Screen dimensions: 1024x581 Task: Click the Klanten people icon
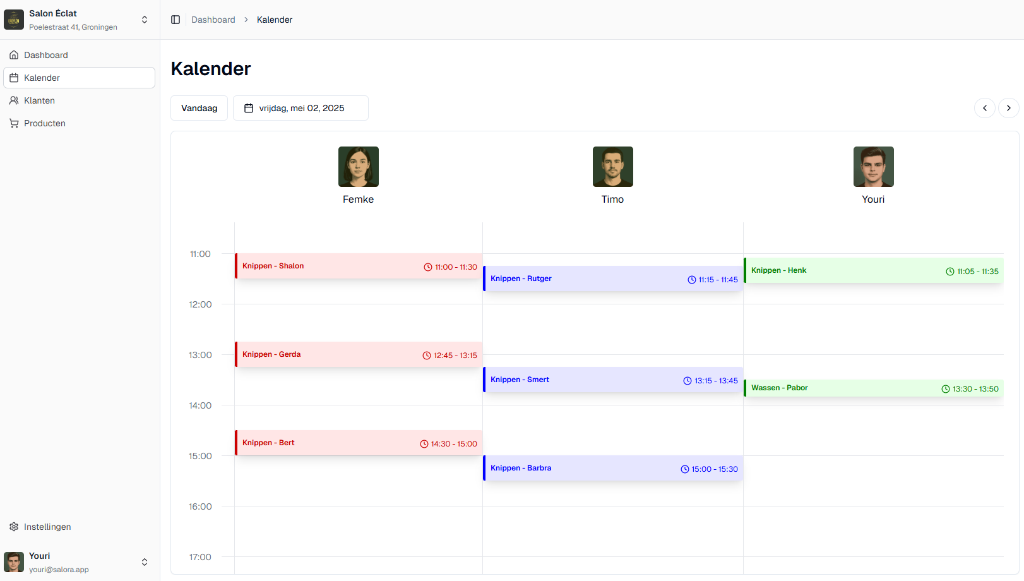tap(14, 100)
